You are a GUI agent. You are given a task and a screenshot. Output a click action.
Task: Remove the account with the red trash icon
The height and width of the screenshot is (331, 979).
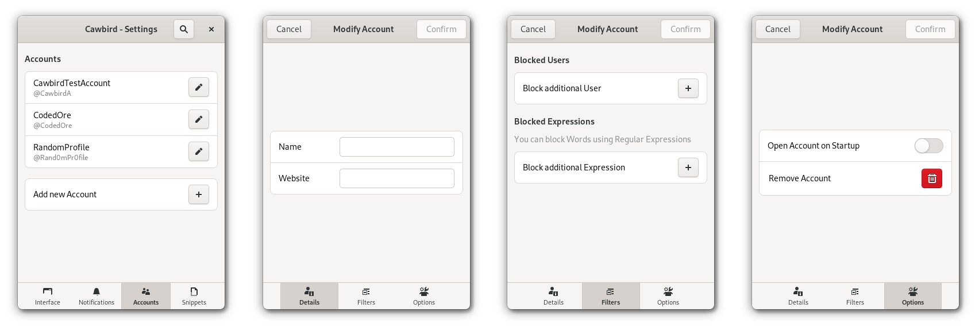pos(931,178)
